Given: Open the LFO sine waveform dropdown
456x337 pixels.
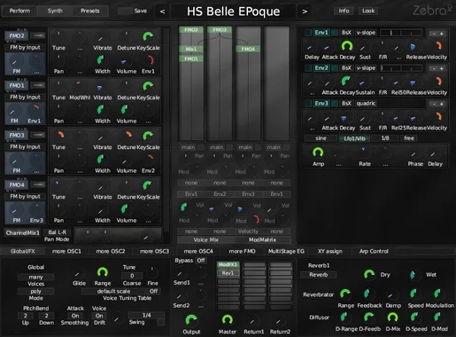Looking at the screenshot, I should point(321,138).
